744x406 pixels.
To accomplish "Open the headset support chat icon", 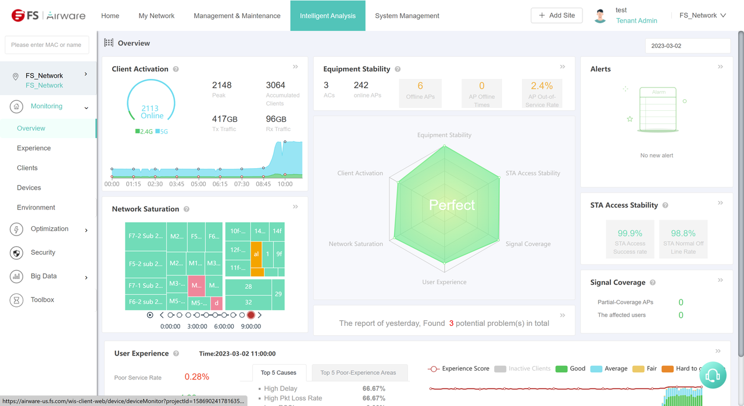I will point(713,375).
